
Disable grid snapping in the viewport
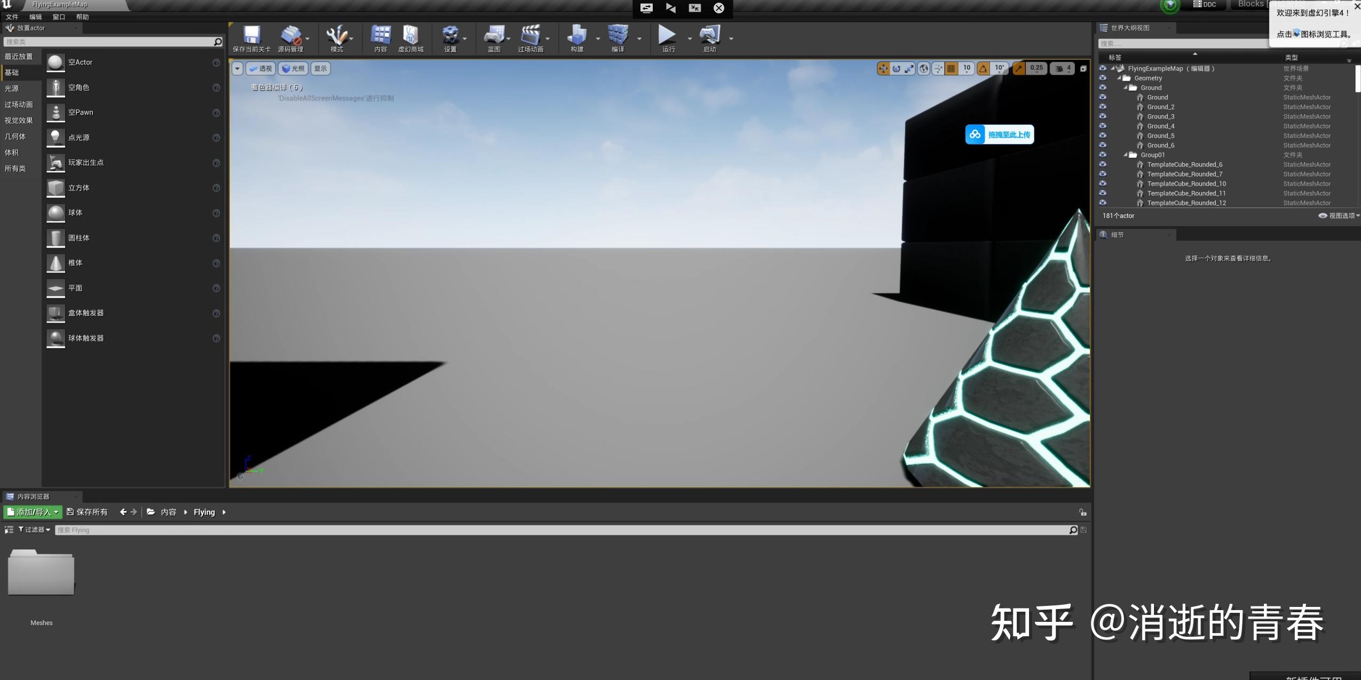[x=950, y=68]
